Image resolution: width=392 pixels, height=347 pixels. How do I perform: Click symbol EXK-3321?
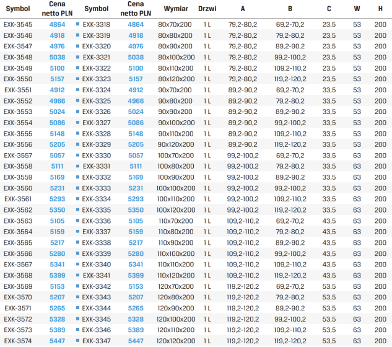click(97, 57)
